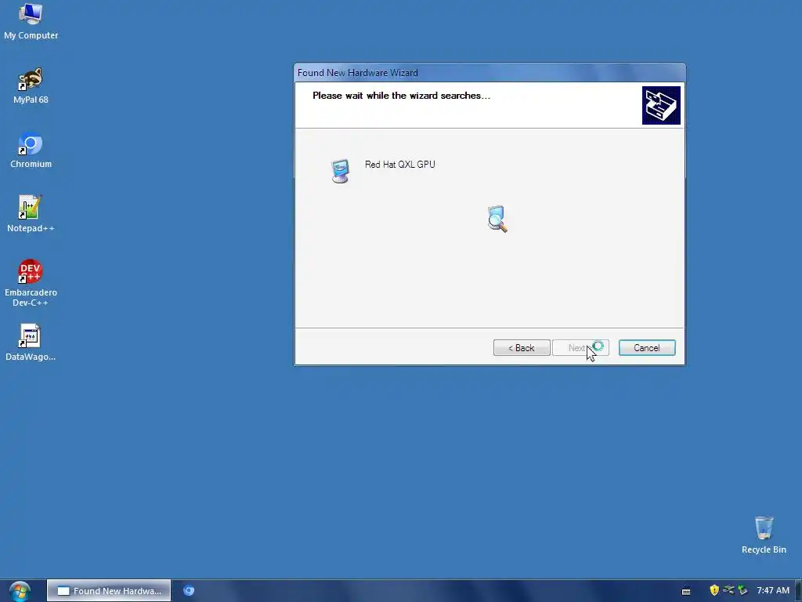Click the disabled Next button
The width and height of the screenshot is (802, 602).
[580, 347]
